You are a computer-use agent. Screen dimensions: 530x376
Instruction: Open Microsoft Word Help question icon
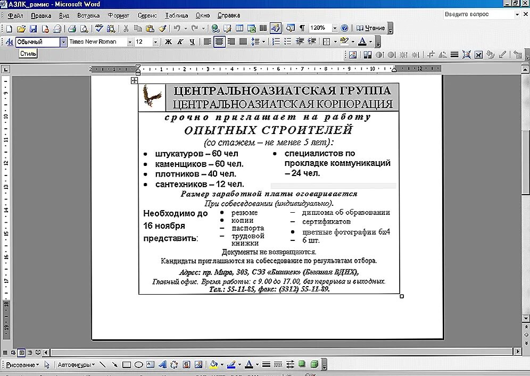(x=344, y=28)
